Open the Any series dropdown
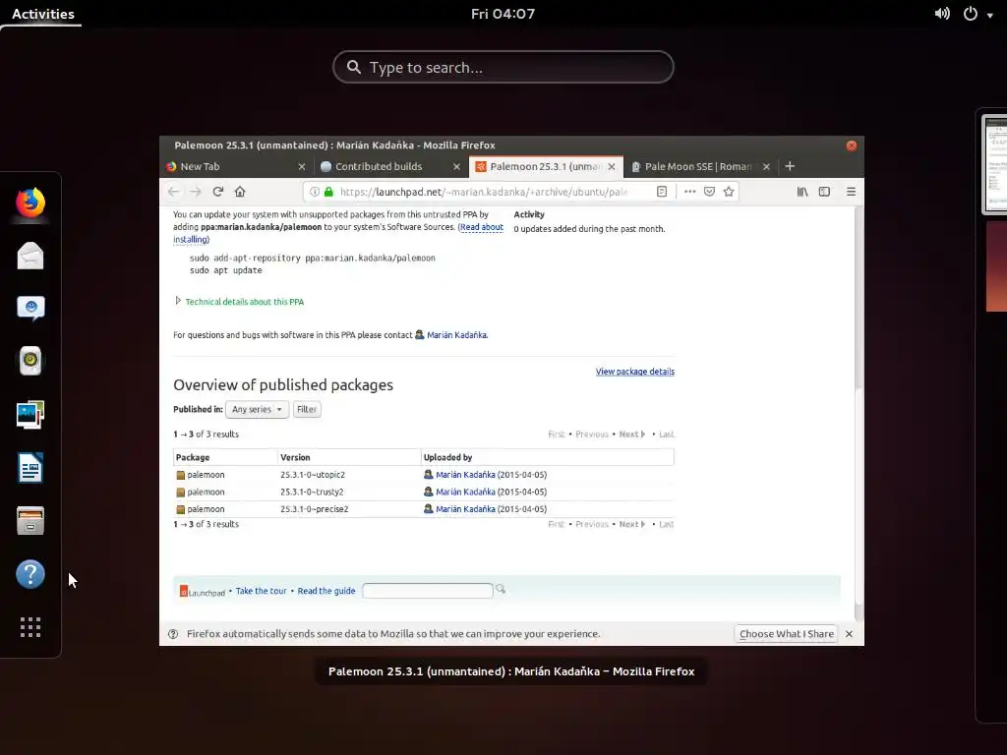This screenshot has width=1007, height=755. point(257,410)
